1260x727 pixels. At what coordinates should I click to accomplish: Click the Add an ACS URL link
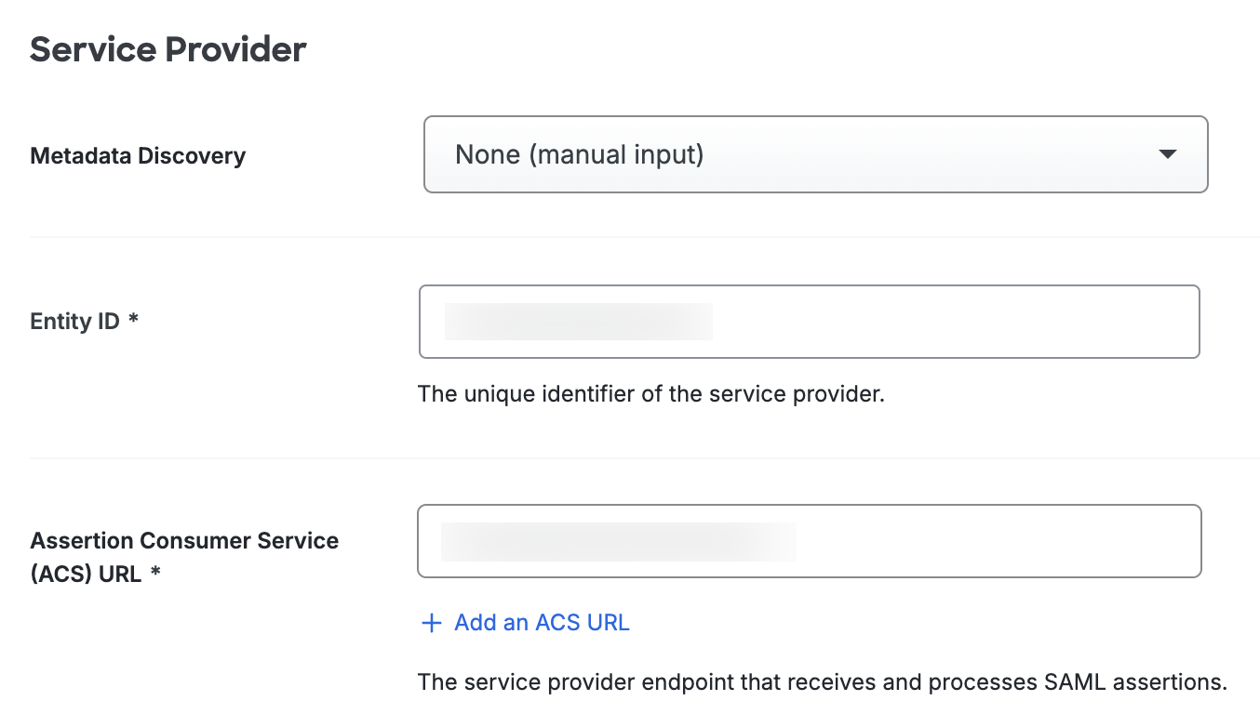point(542,623)
